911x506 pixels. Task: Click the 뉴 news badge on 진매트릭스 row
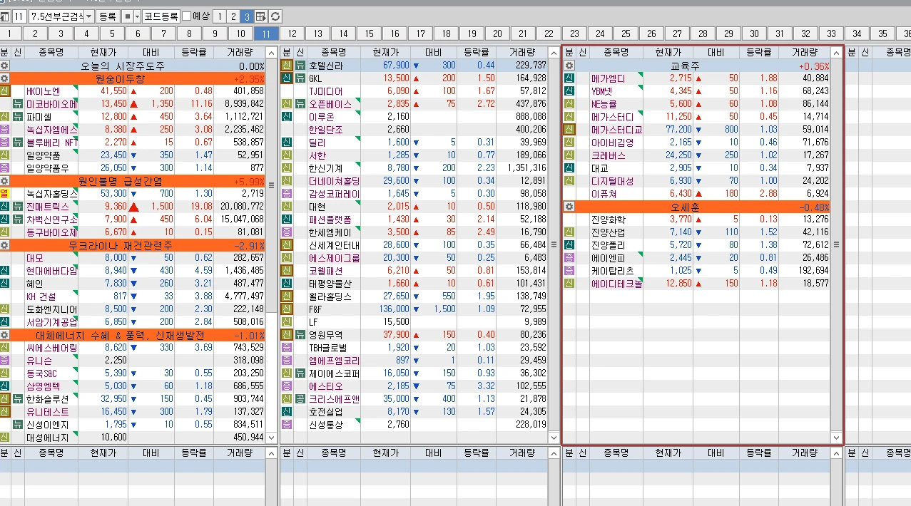pos(18,207)
